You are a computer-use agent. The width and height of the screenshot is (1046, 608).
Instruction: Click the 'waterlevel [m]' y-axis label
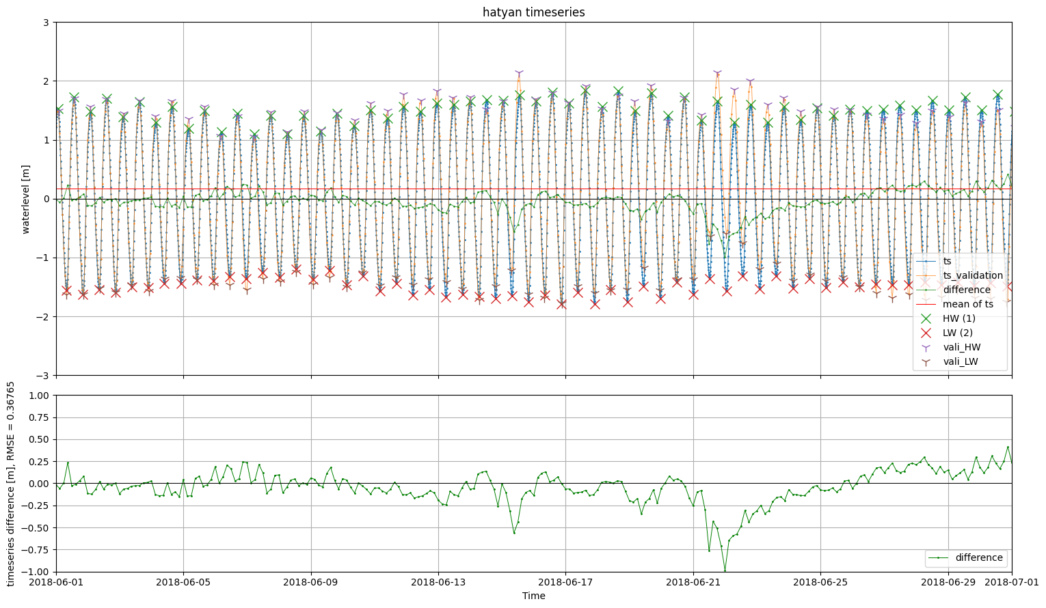click(26, 199)
